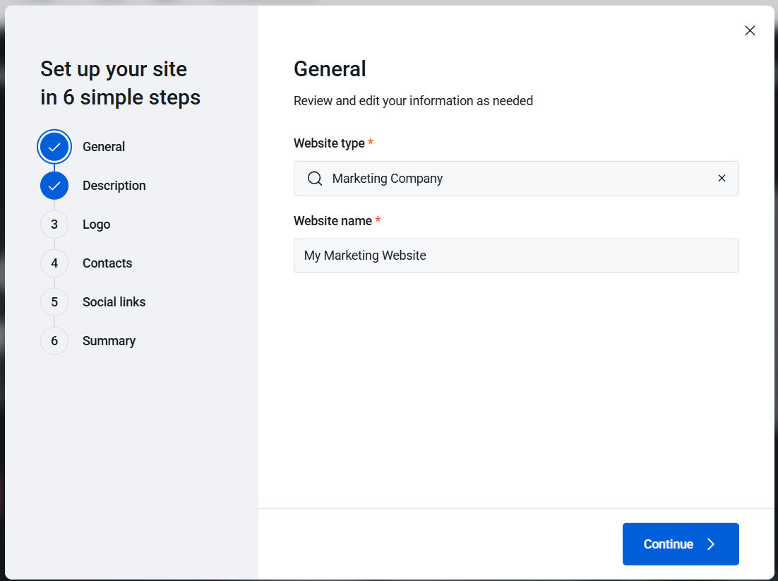The height and width of the screenshot is (581, 778).
Task: Switch to the Description step
Action: [114, 186]
